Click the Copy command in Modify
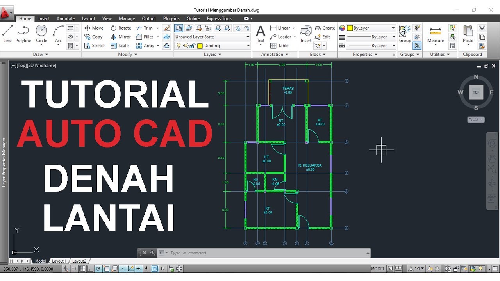Viewport: 500px width, 281px height. click(93, 37)
